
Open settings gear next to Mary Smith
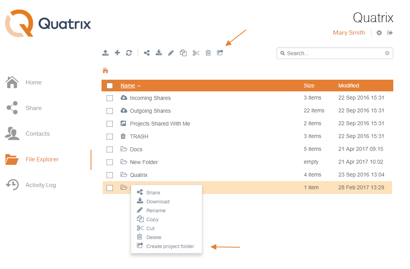pyautogui.click(x=379, y=33)
